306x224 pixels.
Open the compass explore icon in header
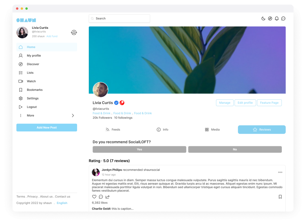270,18
